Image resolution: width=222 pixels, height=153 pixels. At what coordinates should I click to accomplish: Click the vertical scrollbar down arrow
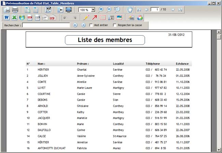pyautogui.click(x=219, y=150)
